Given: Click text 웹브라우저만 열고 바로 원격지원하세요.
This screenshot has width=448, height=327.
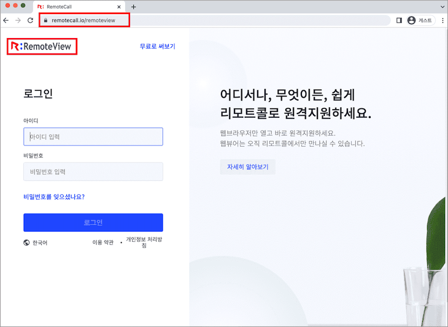Looking at the screenshot, I should point(278,133).
